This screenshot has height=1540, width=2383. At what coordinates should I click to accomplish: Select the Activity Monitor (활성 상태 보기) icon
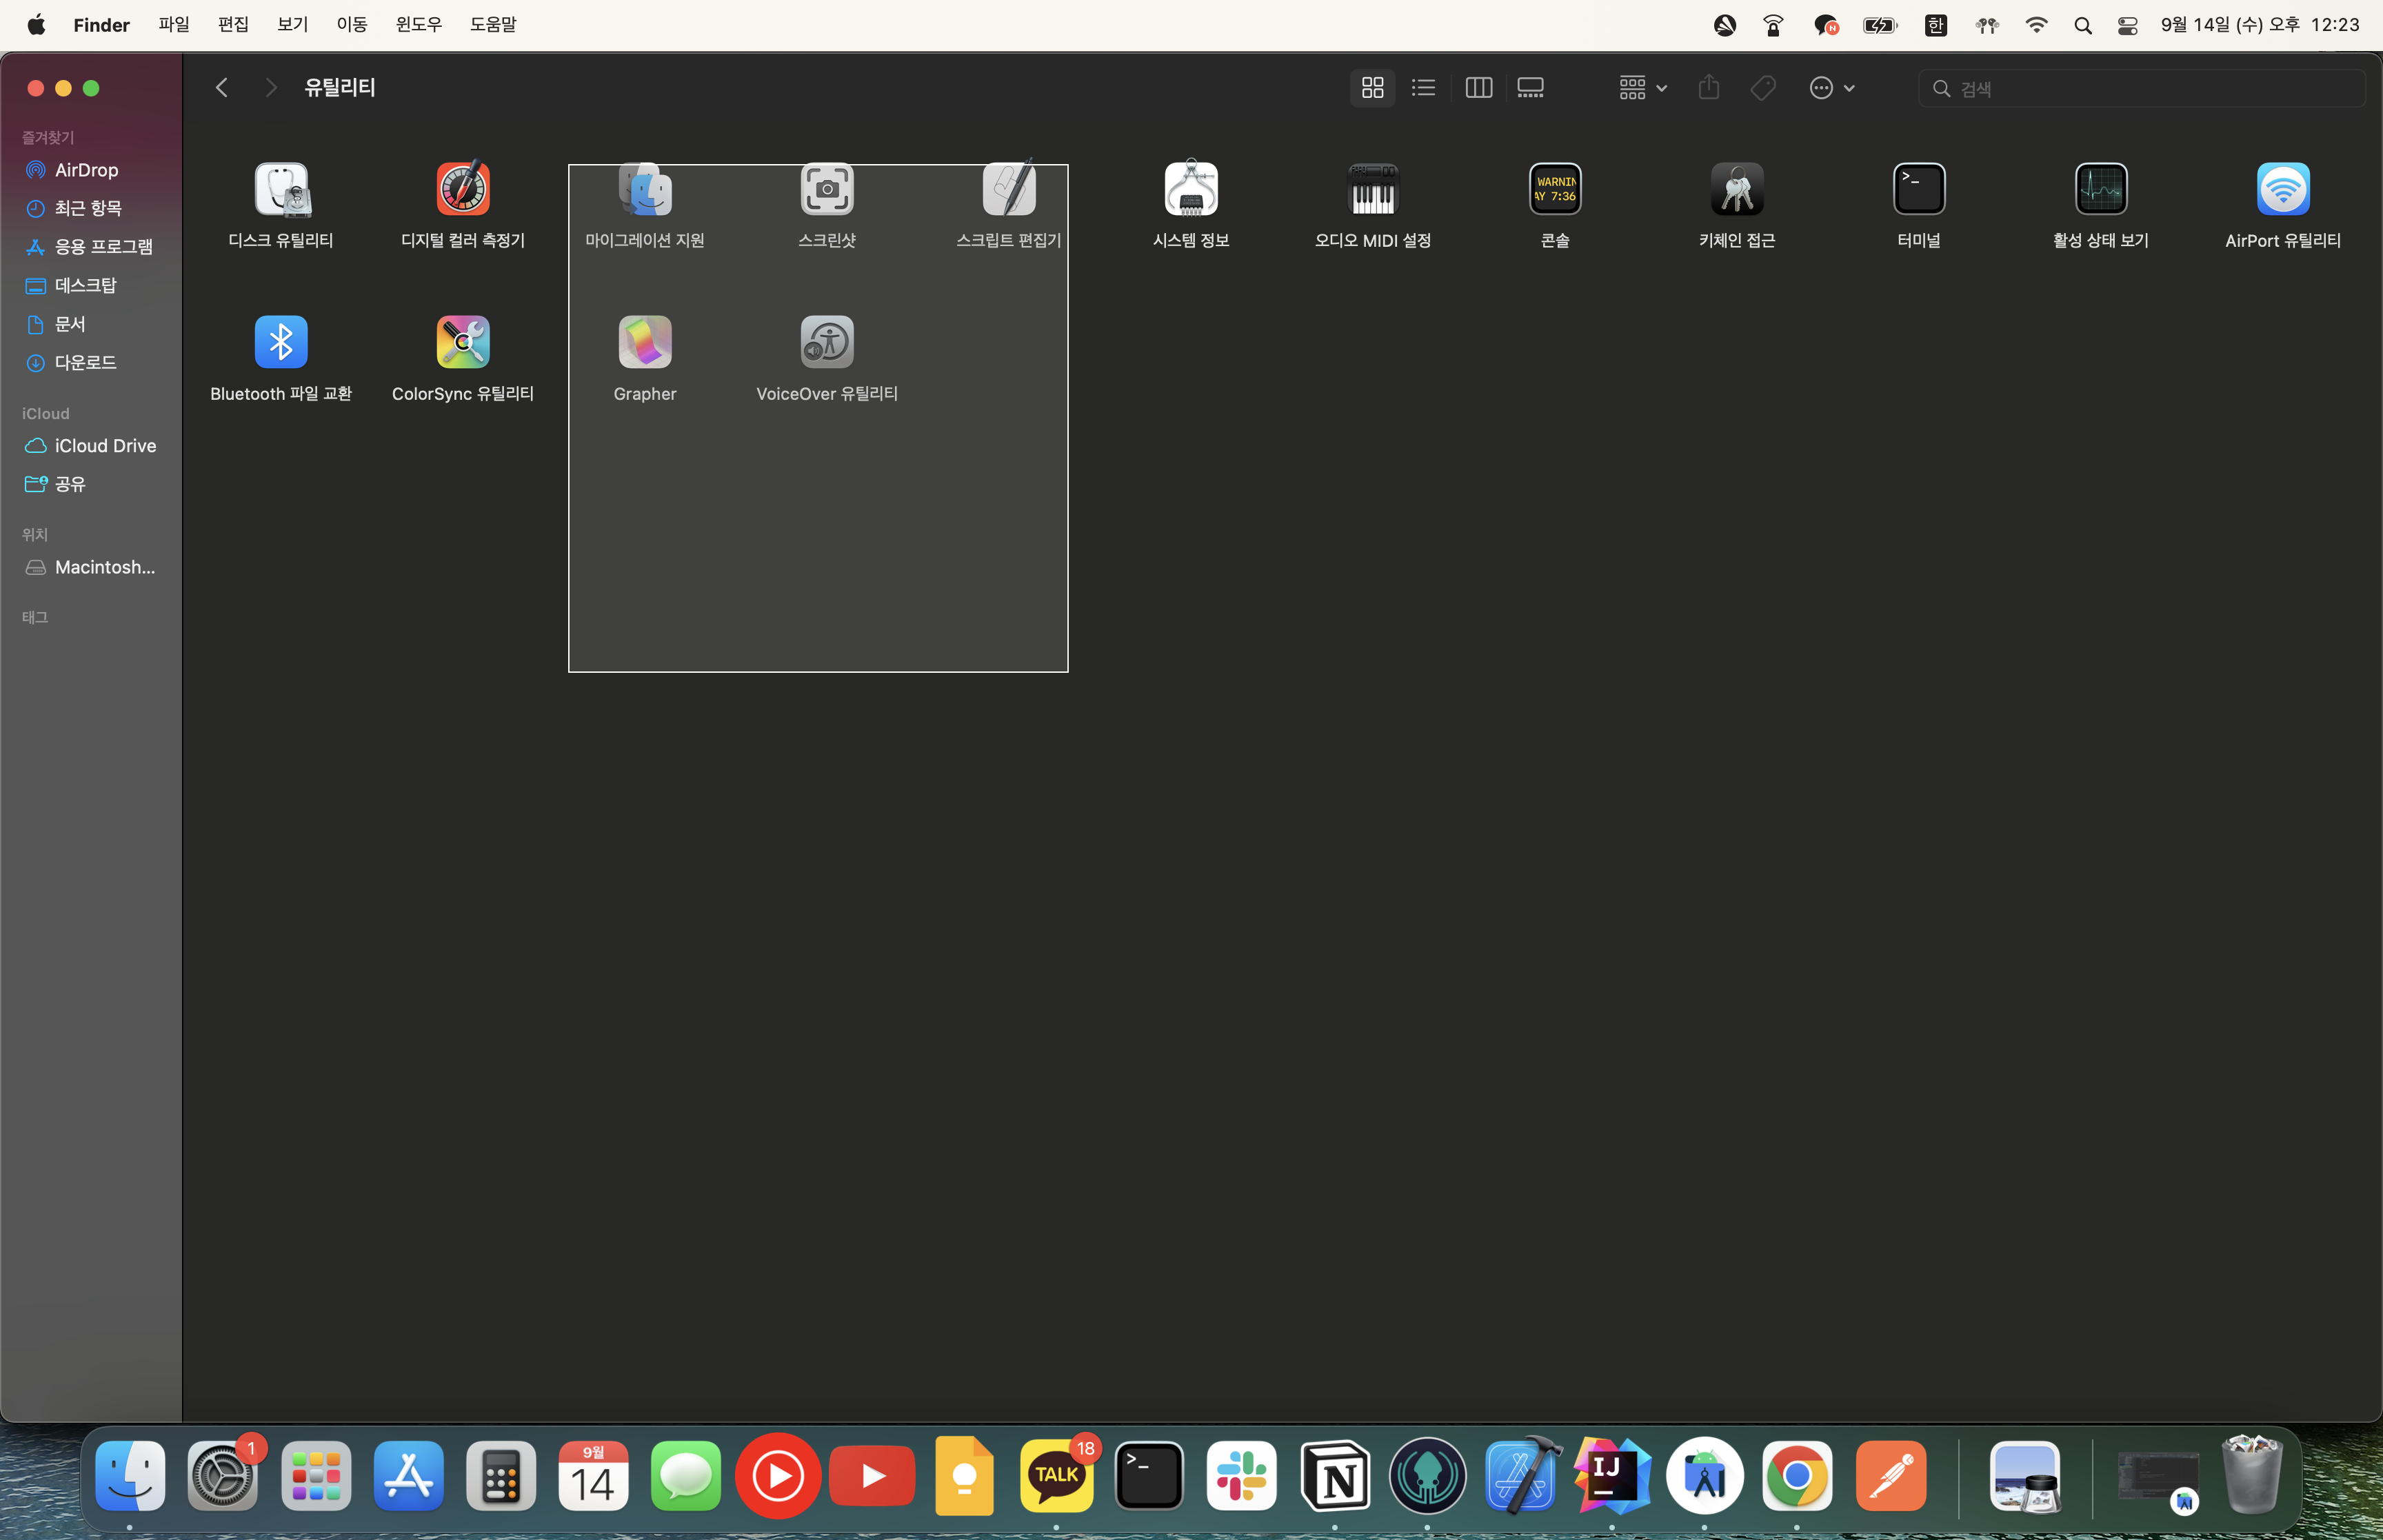[2100, 189]
